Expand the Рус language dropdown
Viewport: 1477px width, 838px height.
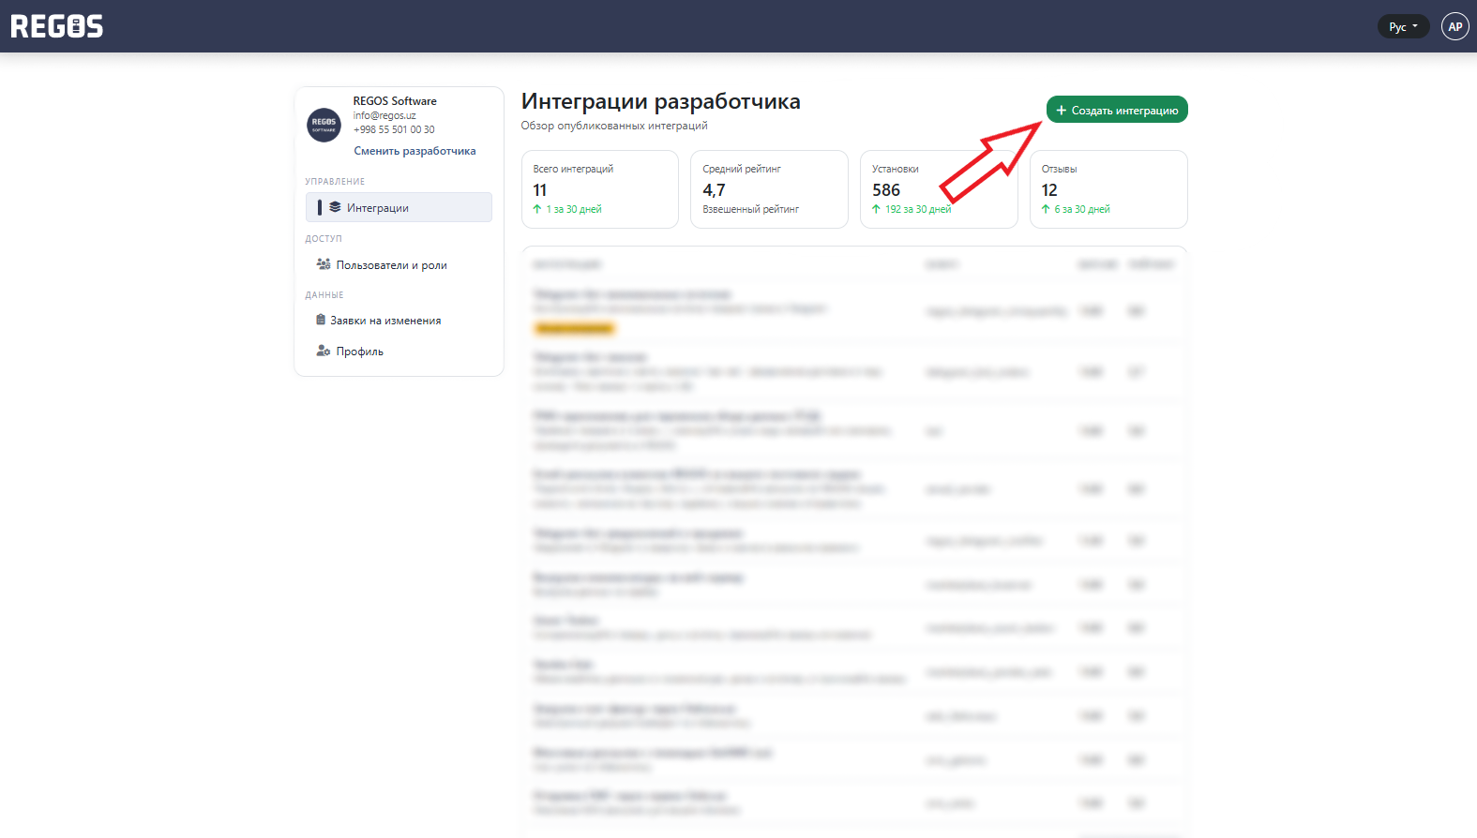click(1403, 27)
